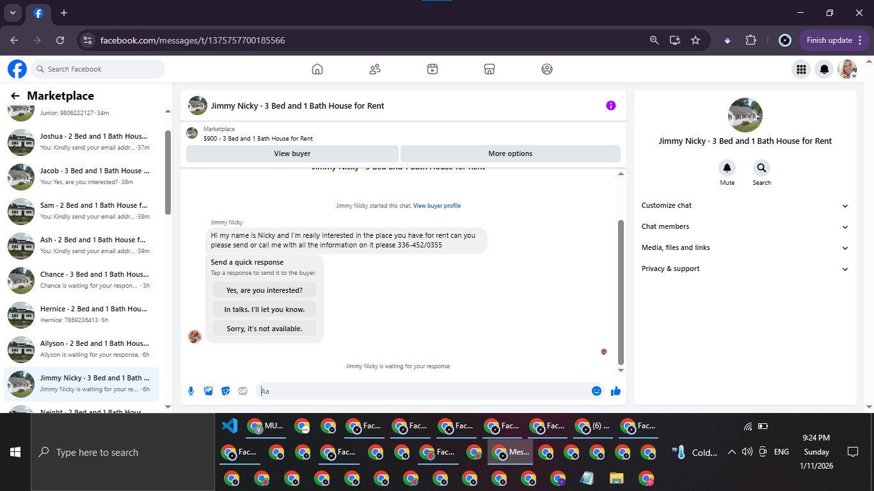Open Chance 3 Bed and 1 Bath conversation
Screen dimensions: 874x491
coord(82,280)
